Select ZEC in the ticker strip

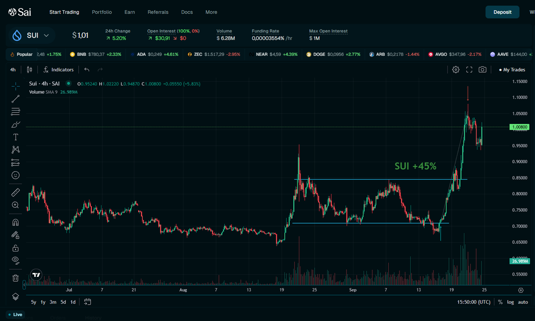pos(214,54)
